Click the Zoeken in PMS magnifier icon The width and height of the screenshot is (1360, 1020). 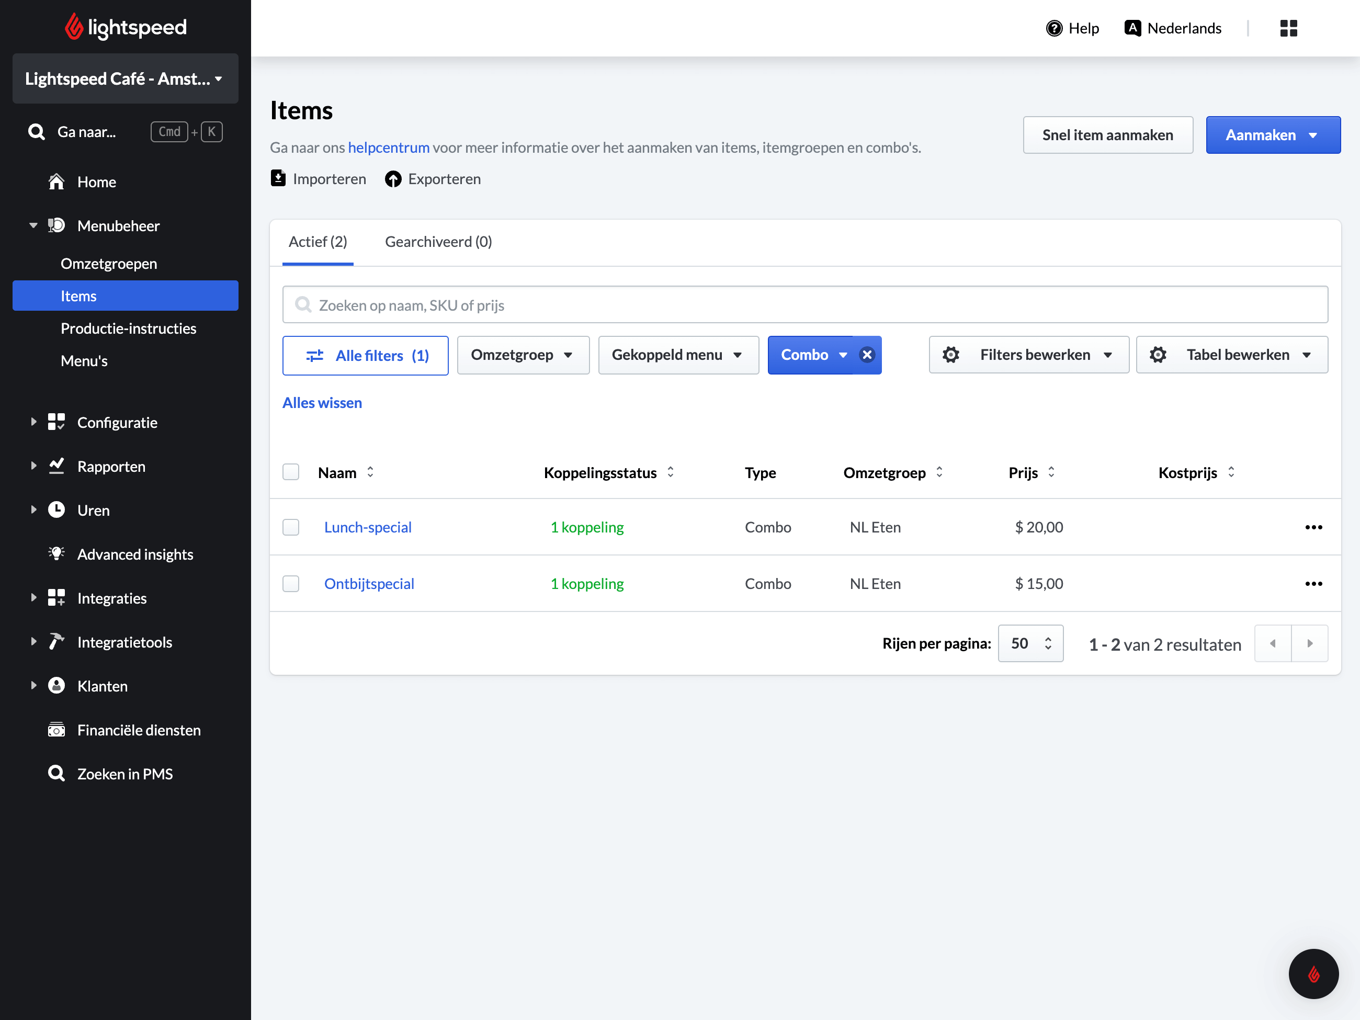pos(56,774)
